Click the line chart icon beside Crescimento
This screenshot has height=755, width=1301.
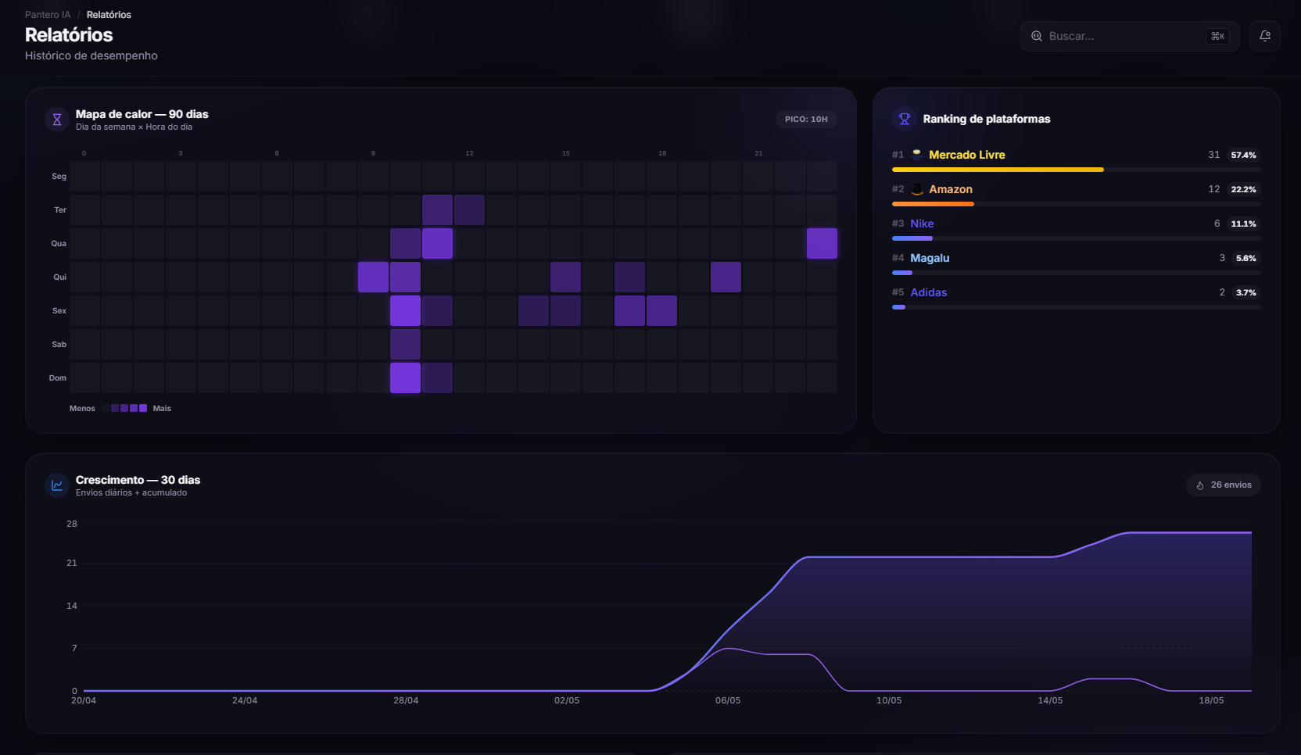(x=57, y=485)
